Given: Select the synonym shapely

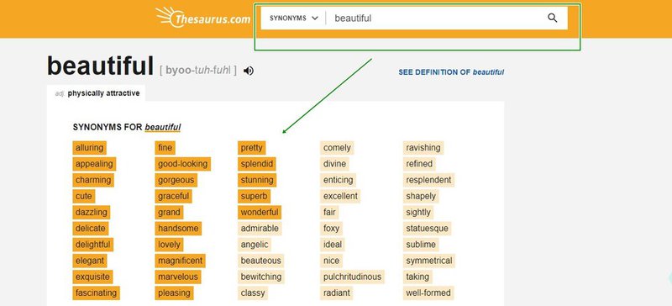Looking at the screenshot, I should click(x=421, y=196).
